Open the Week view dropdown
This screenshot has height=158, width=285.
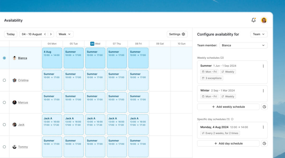pos(65,34)
